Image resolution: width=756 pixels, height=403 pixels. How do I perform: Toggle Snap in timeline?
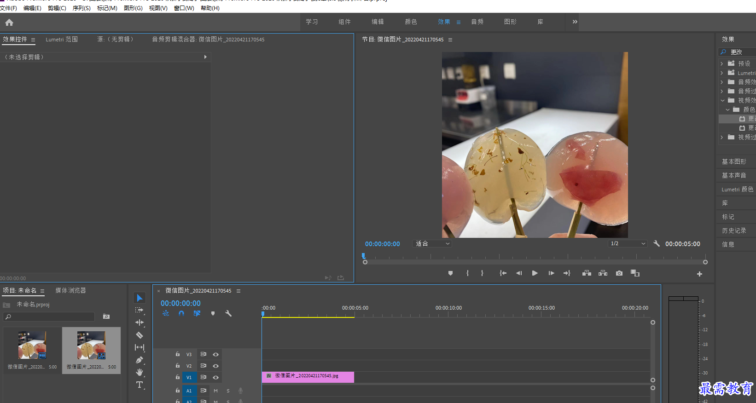click(x=181, y=313)
